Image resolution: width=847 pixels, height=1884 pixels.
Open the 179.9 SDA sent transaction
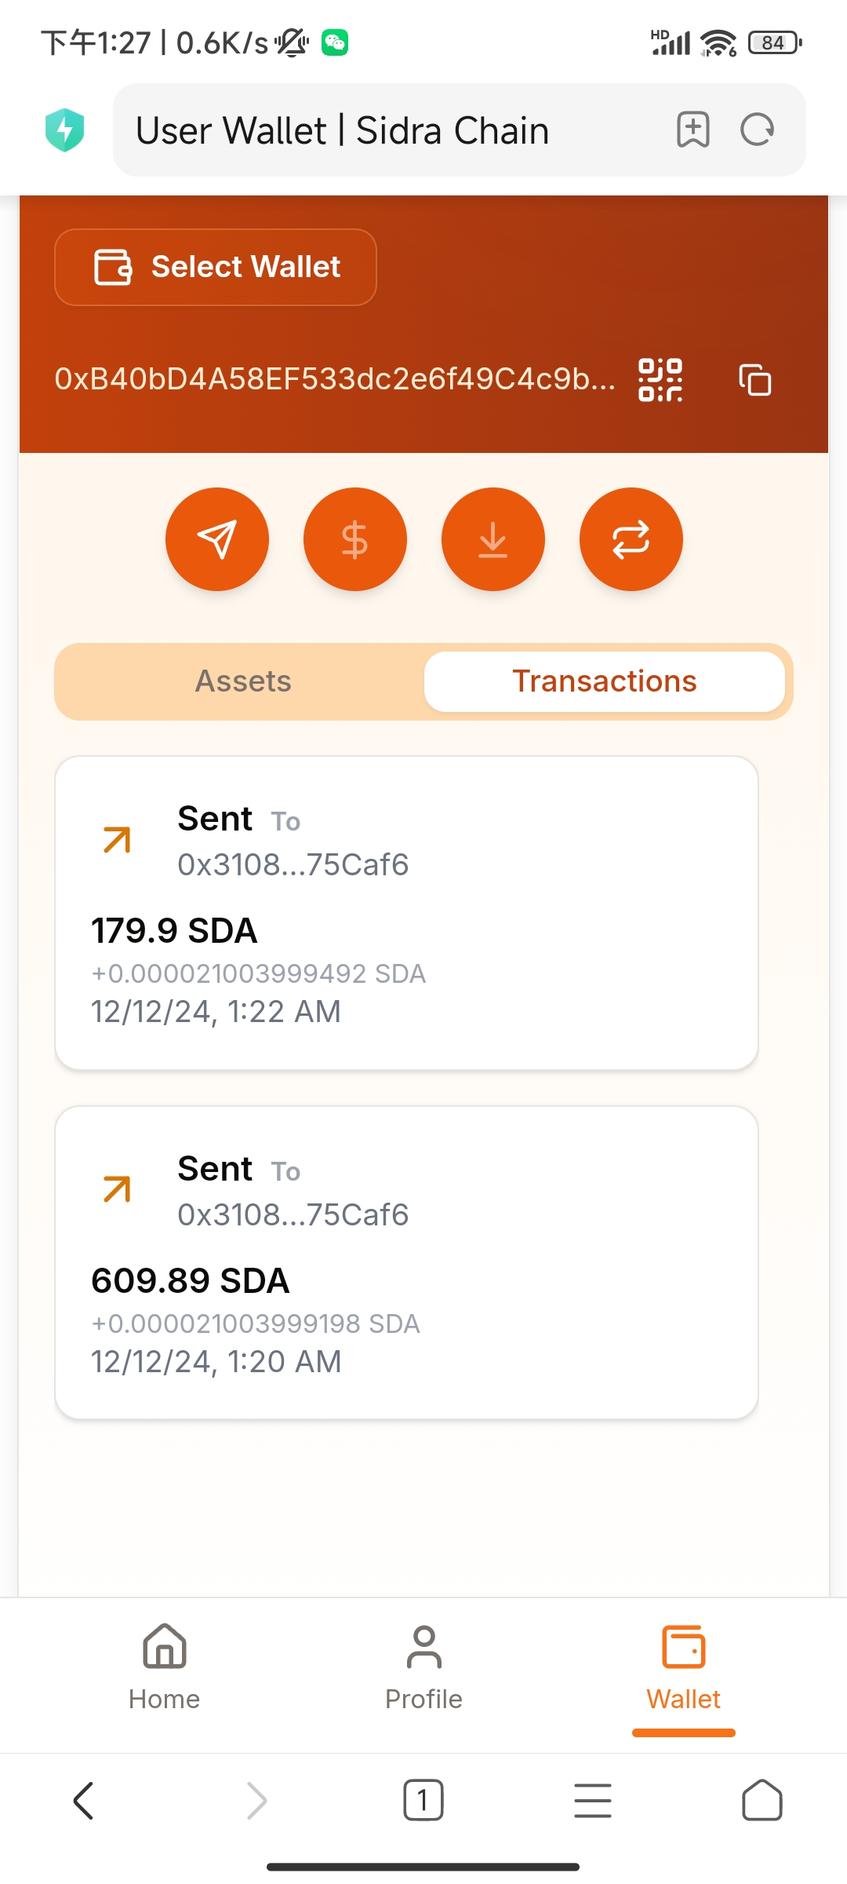[406, 912]
